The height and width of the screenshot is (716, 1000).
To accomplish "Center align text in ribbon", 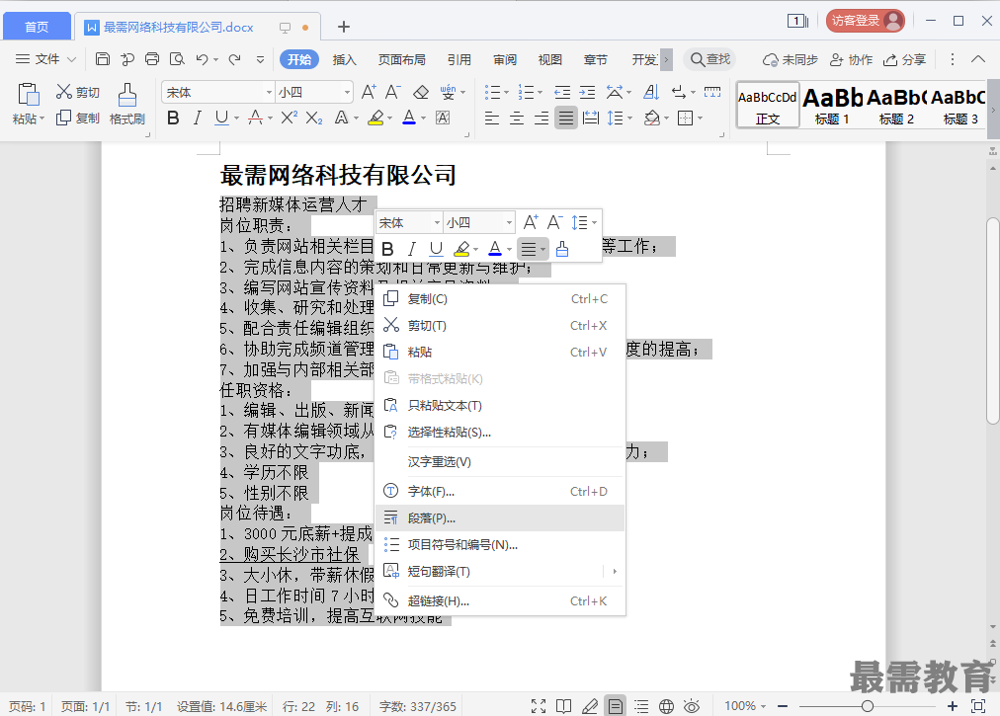I will (x=517, y=118).
